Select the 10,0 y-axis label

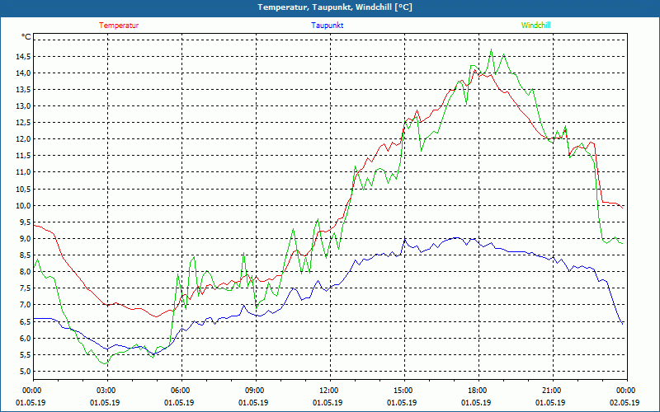coord(23,205)
